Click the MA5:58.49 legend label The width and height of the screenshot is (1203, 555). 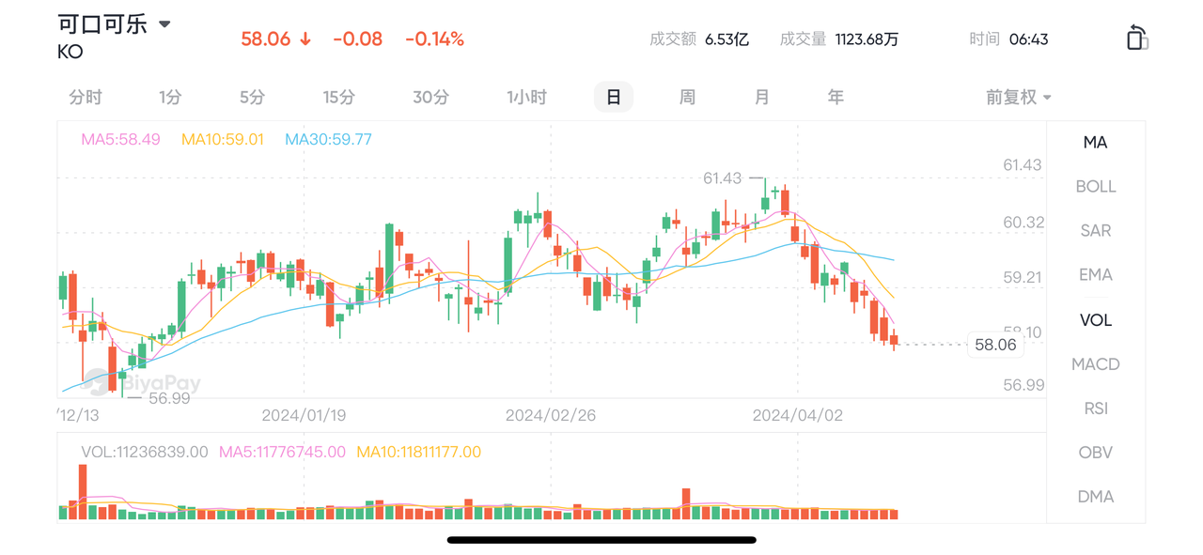click(120, 139)
